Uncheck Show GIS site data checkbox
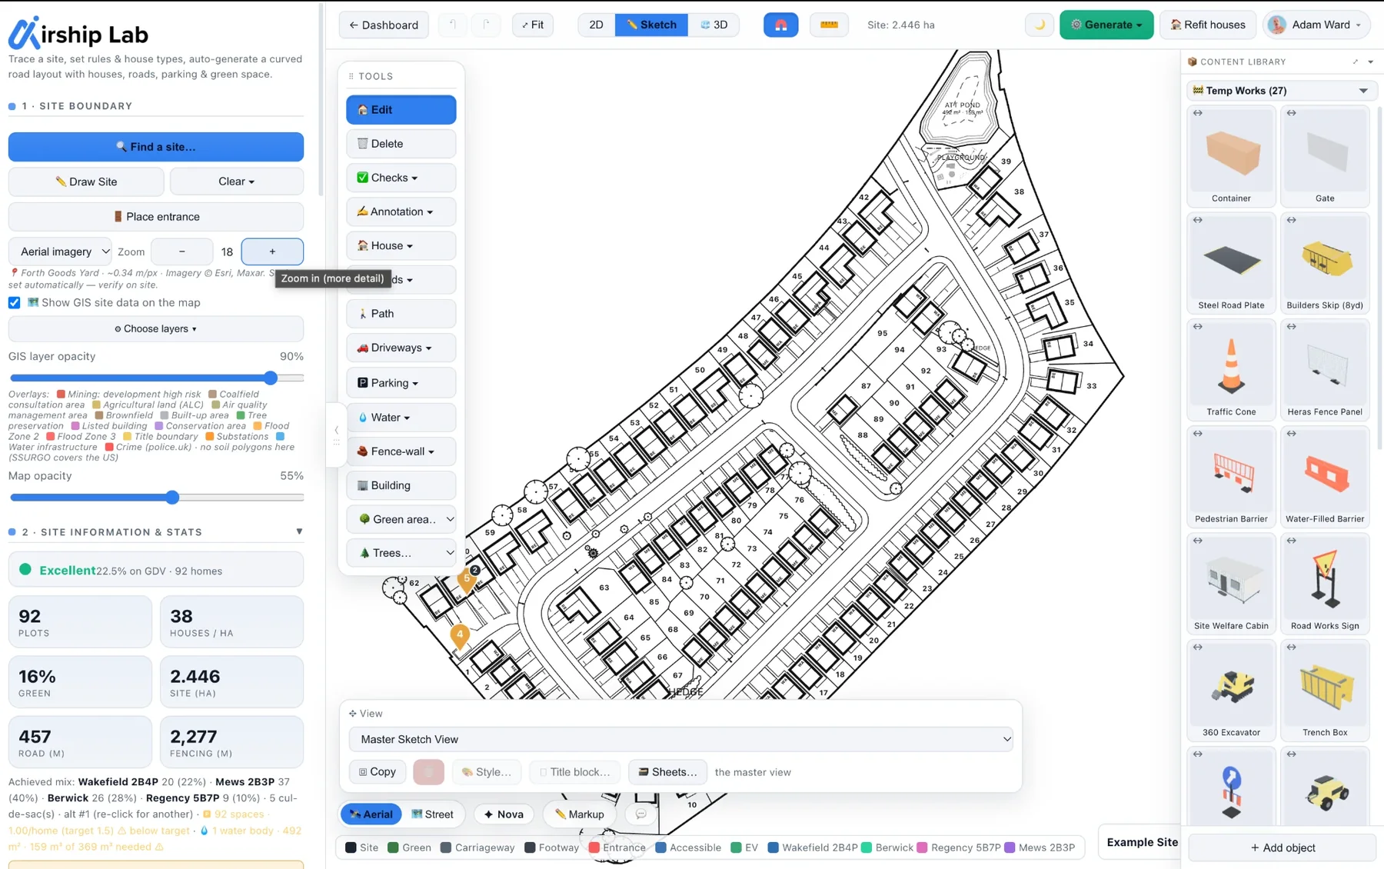 coord(15,302)
